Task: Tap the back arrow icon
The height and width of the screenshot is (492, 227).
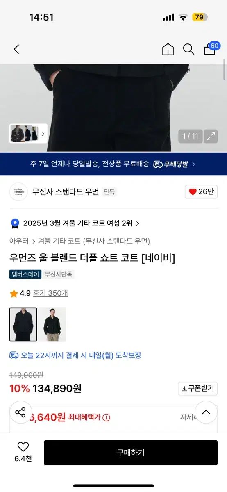Action: pos(16,50)
